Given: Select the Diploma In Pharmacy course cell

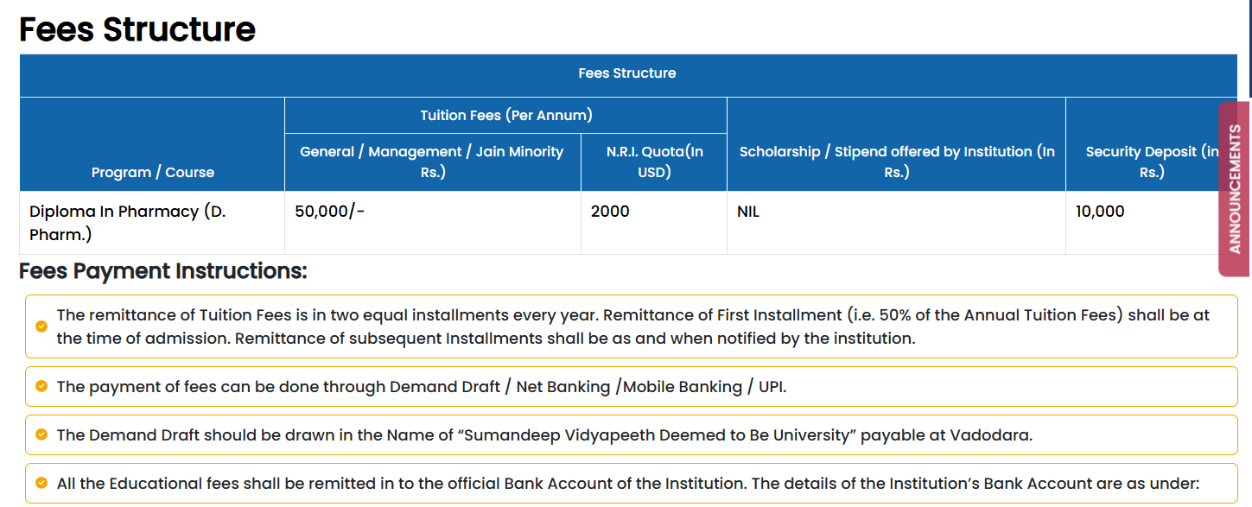Looking at the screenshot, I should pos(127,222).
